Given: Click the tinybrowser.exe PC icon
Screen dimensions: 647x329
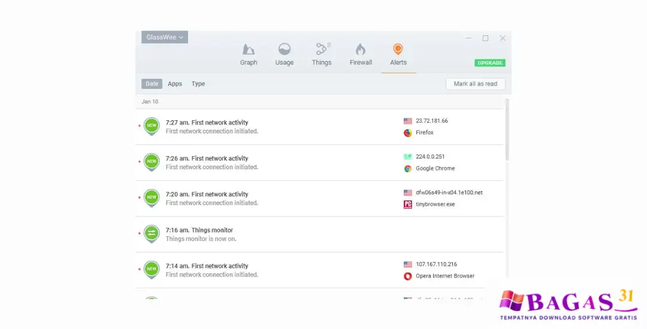Looking at the screenshot, I should [x=408, y=204].
